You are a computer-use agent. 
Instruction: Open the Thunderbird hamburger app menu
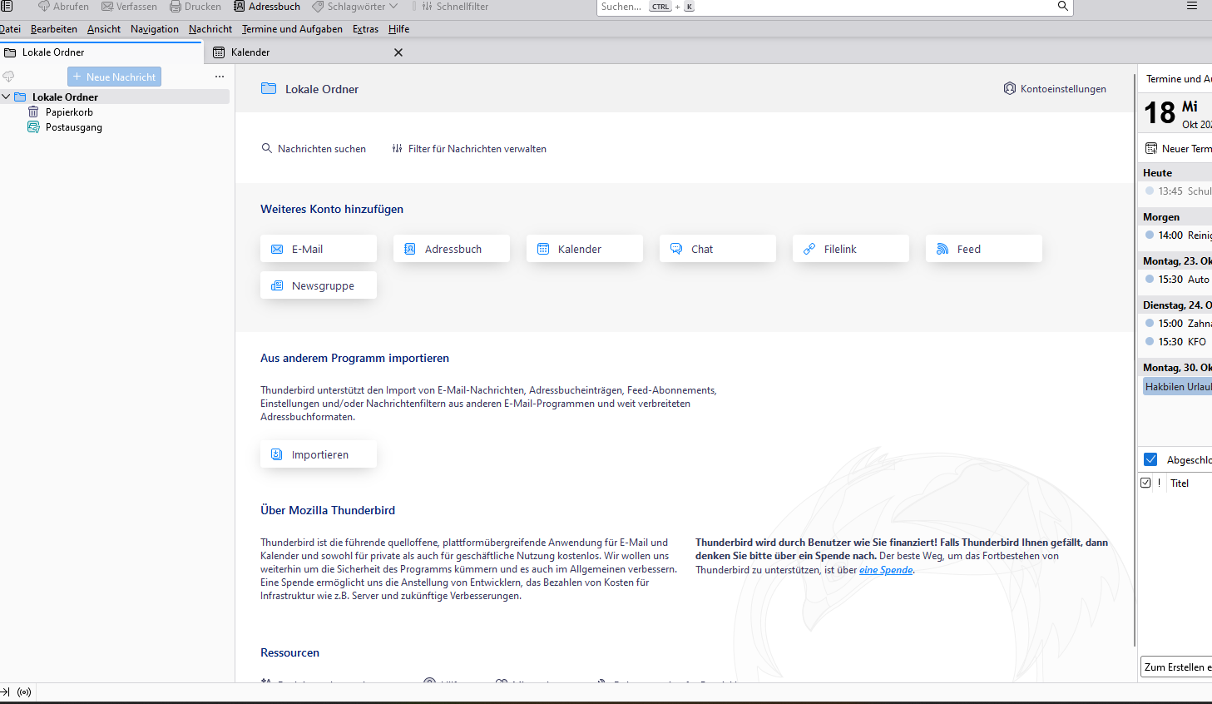coord(1192,6)
